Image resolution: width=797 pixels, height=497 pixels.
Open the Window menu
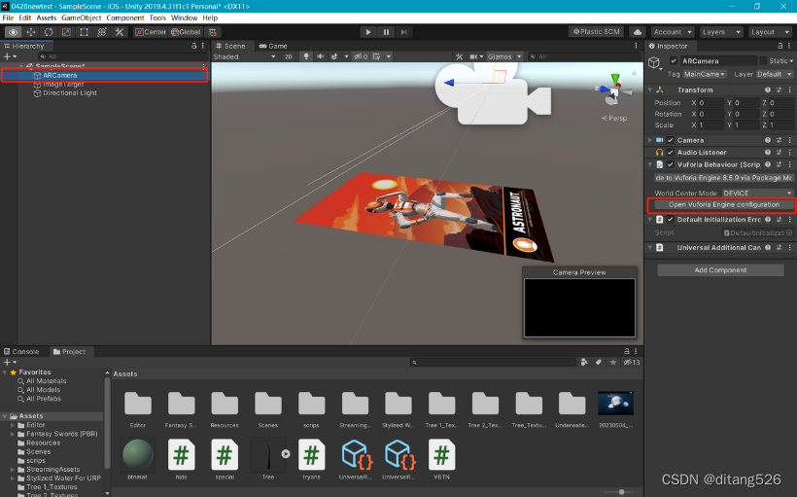pyautogui.click(x=184, y=18)
